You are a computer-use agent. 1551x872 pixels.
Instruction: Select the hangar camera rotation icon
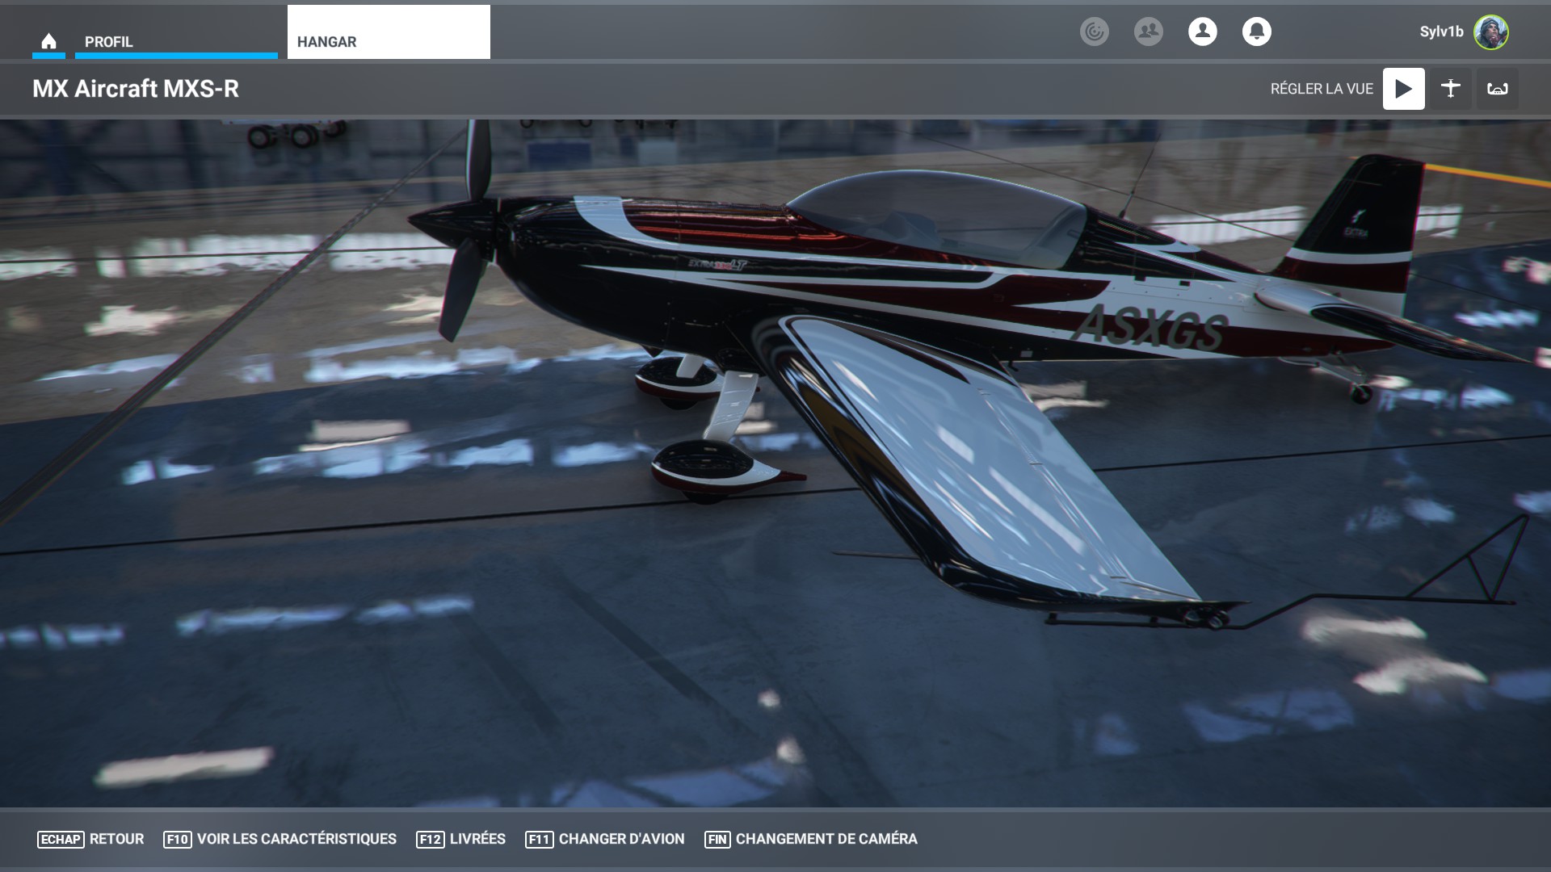tap(1498, 89)
